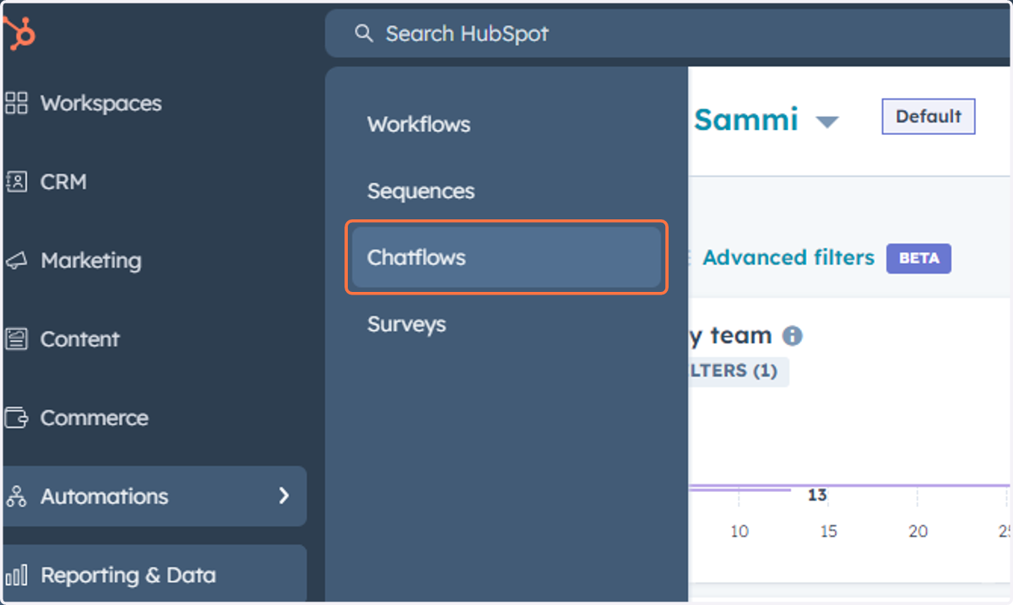Image resolution: width=1013 pixels, height=605 pixels.
Task: Open the CRM menu label
Action: click(x=63, y=181)
